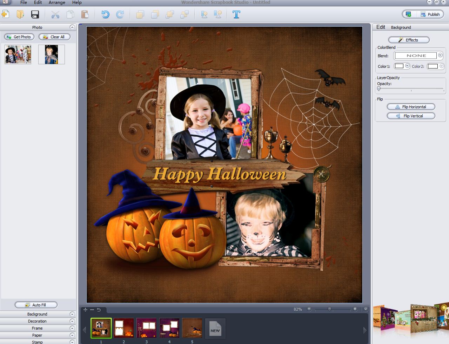
Task: Click the Color1 swatch
Action: point(399,66)
